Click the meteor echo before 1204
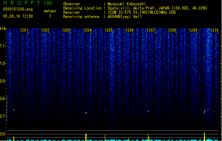222x141 pixels. [86, 112]
